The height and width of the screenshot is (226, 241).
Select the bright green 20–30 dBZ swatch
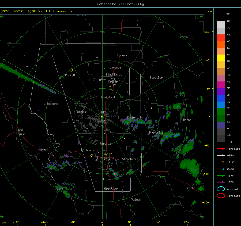click(x=221, y=112)
